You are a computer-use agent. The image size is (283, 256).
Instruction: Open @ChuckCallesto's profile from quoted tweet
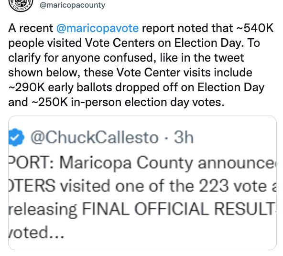pos(95,138)
